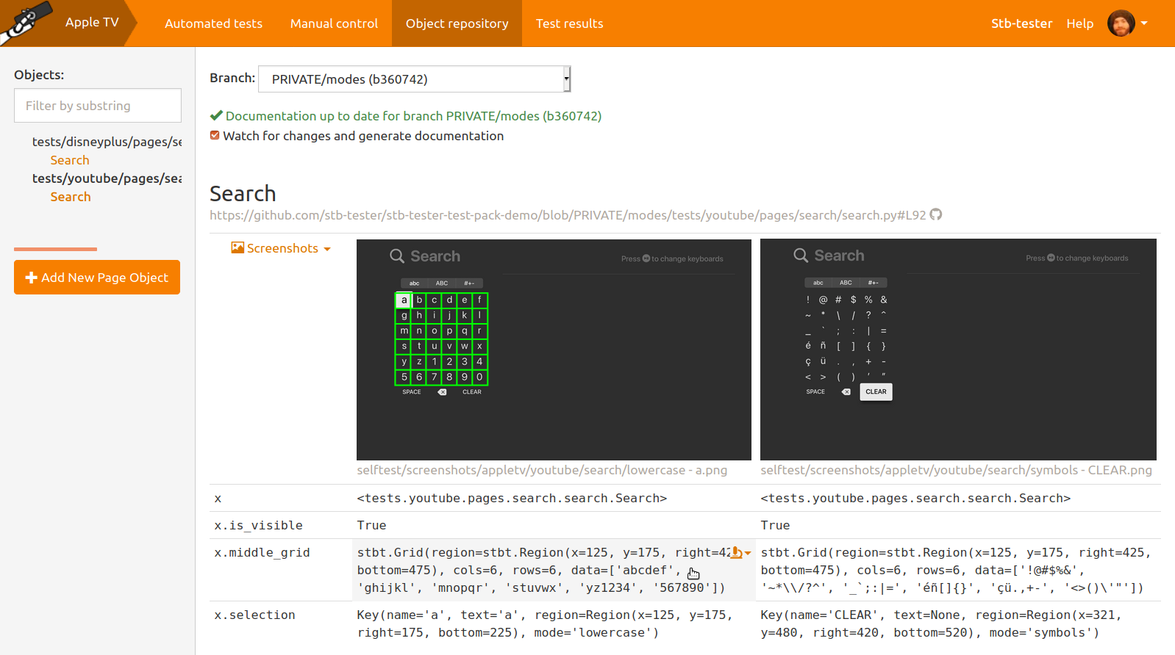The width and height of the screenshot is (1175, 655).
Task: Open the symbols keyboard screenshot thumbnail
Action: (958, 350)
